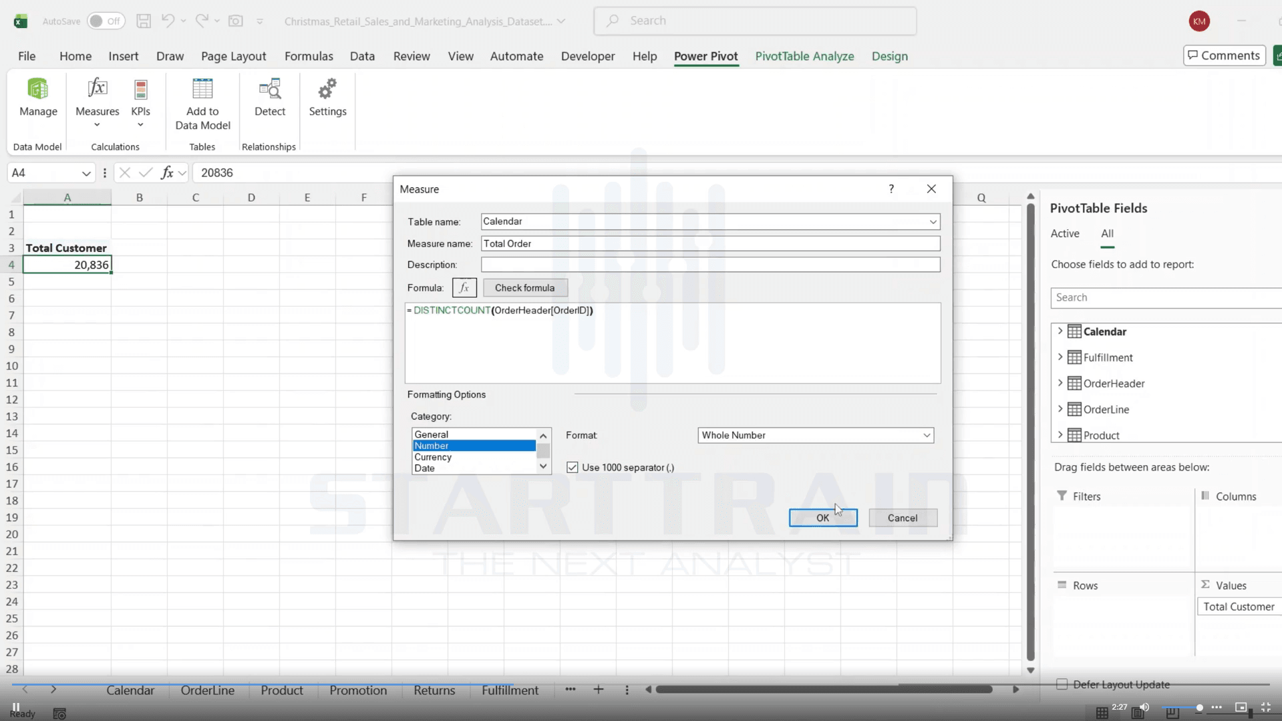Click the Comments button
Viewport: 1282px width, 721px height.
coord(1224,55)
